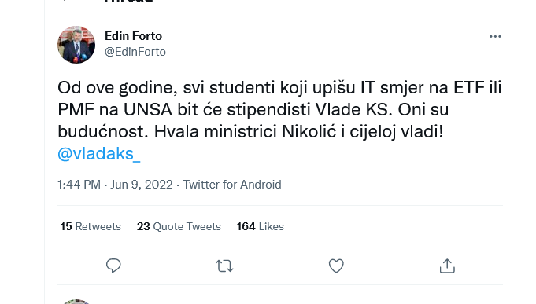536x304 pixels.
Task: Click the tweet text about IT students
Action: click(x=279, y=109)
